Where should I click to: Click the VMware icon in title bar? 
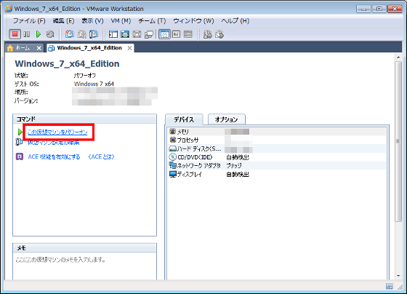tap(9, 9)
